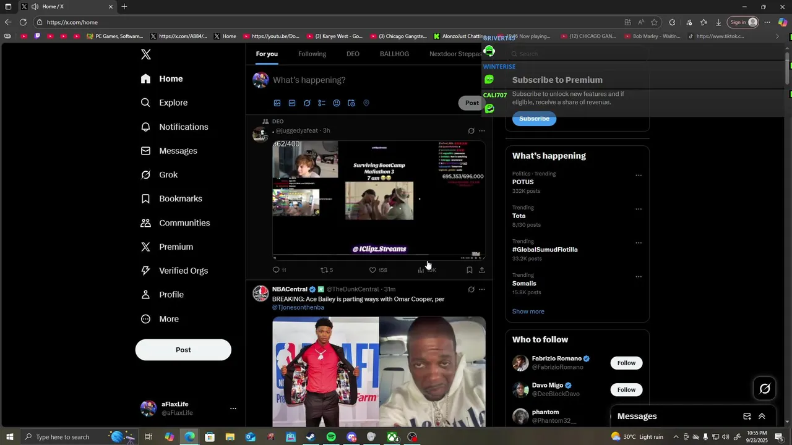Open the Ace Bailey draft photo
The height and width of the screenshot is (445, 792).
(325, 372)
